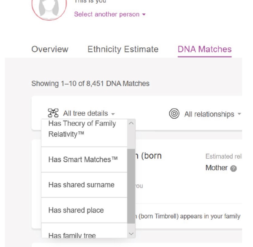Click the relationships target icon
This screenshot has width=253, height=247.
point(174,114)
